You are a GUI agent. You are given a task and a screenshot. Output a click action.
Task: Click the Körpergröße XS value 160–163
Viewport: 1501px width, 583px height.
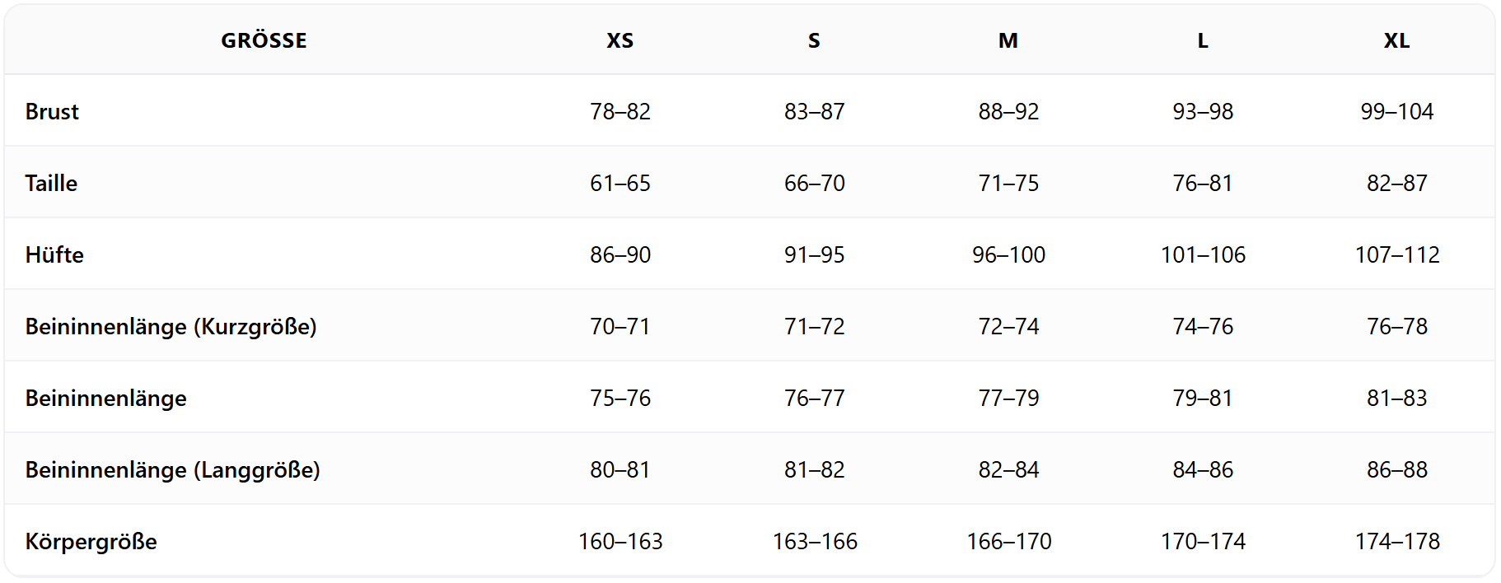[620, 541]
